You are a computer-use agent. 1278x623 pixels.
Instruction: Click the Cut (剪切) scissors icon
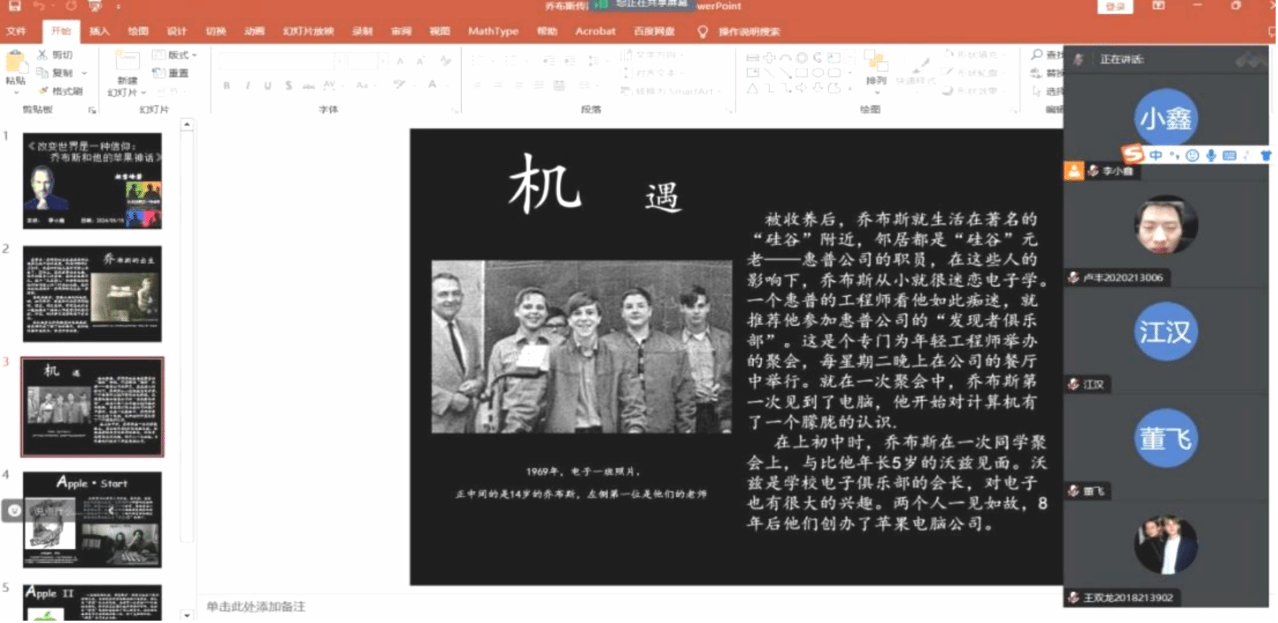coord(42,55)
